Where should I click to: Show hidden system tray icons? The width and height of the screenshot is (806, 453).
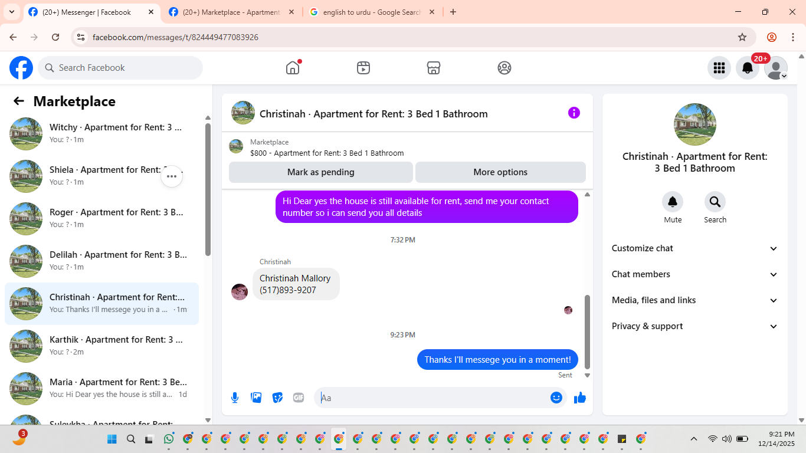click(x=694, y=439)
